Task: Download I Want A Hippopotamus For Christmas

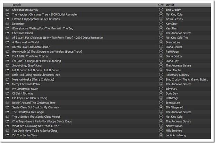Action: 161,19
